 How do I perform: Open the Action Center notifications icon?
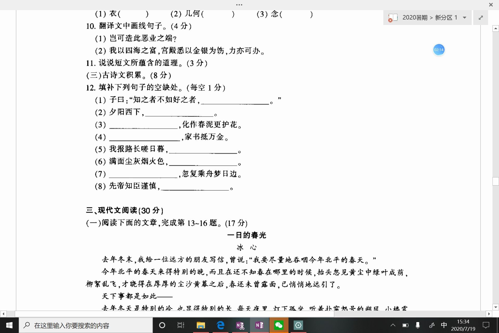[x=486, y=325]
